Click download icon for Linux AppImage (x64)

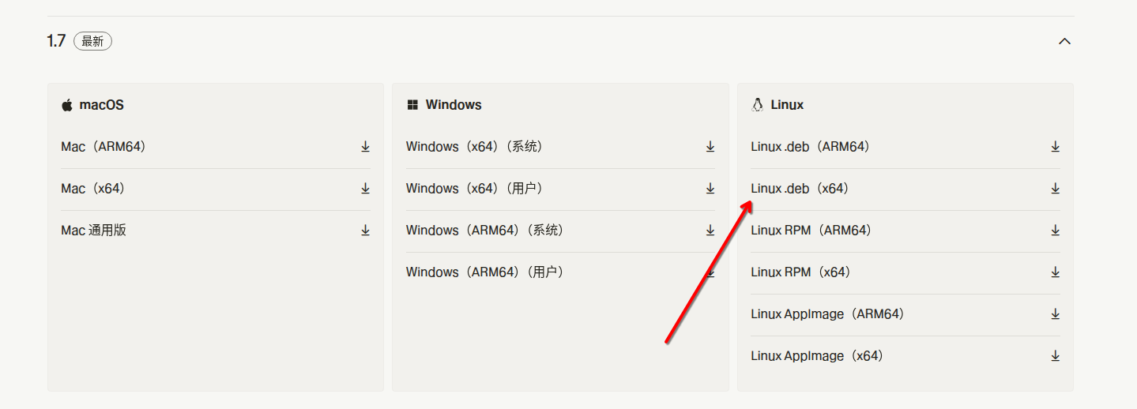pos(1055,356)
